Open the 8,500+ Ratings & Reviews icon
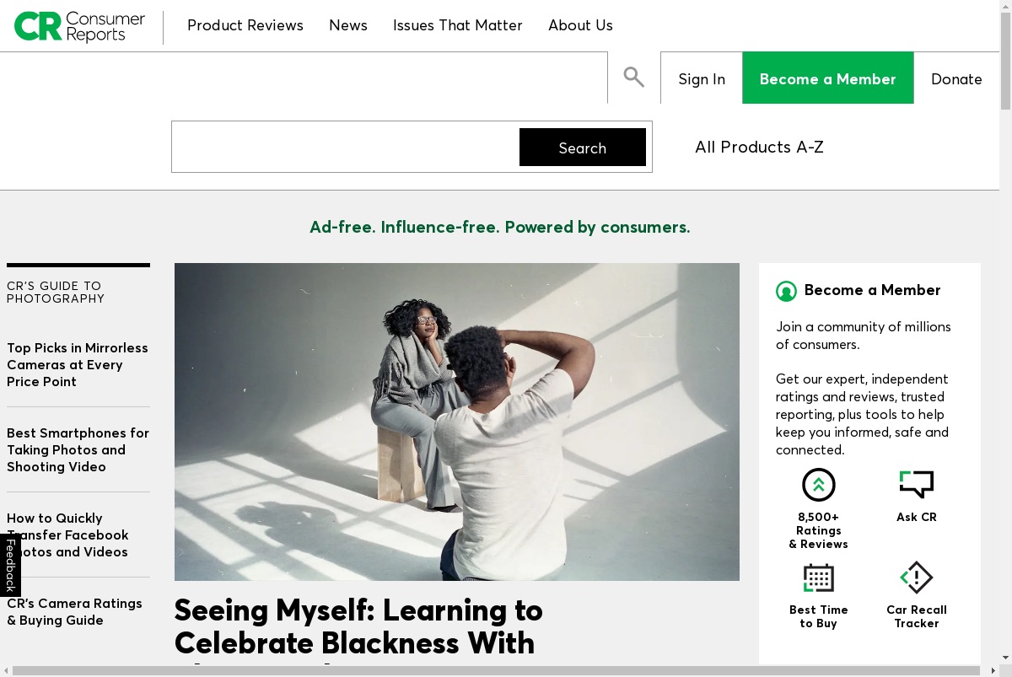This screenshot has width=1012, height=677. click(818, 485)
